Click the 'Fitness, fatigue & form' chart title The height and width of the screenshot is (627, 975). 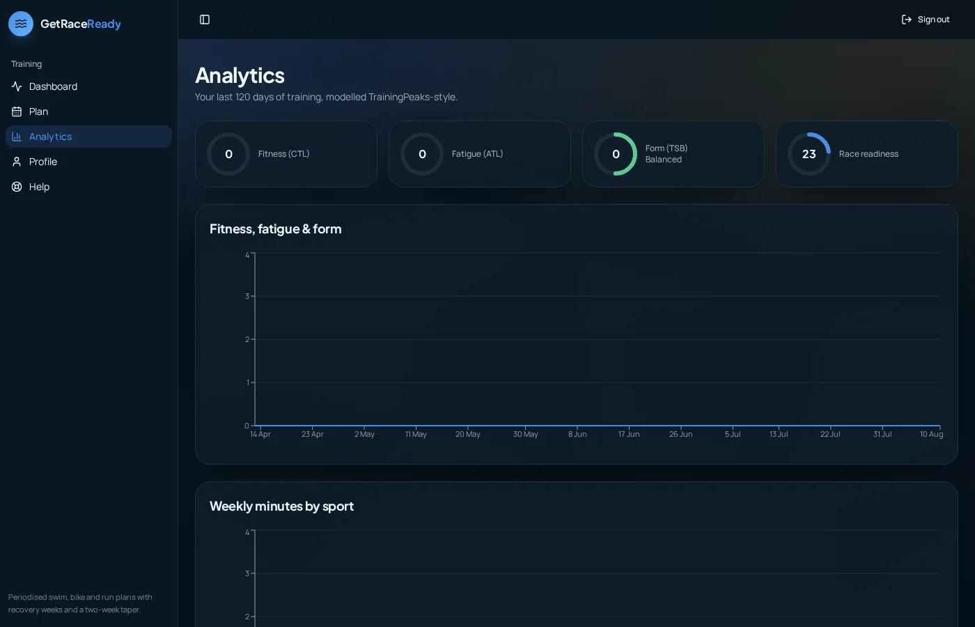pyautogui.click(x=276, y=229)
